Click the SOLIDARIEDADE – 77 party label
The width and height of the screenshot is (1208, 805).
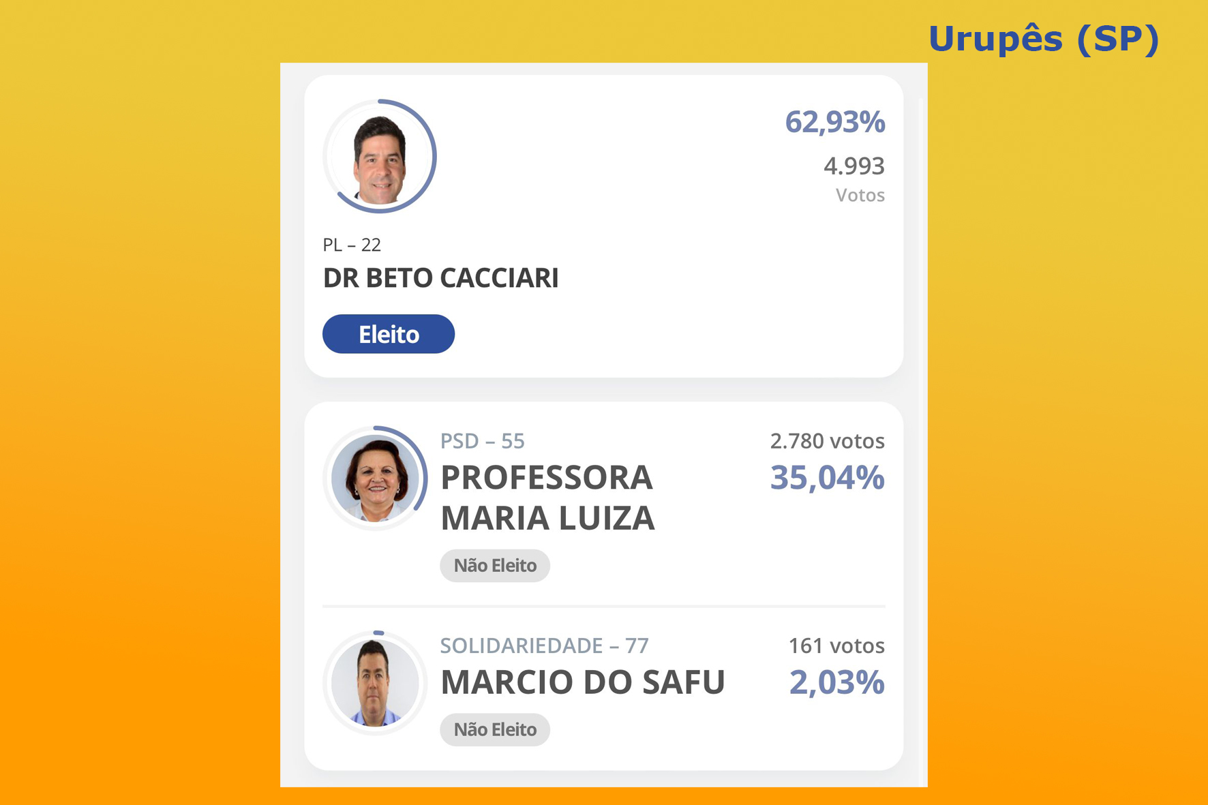point(545,645)
